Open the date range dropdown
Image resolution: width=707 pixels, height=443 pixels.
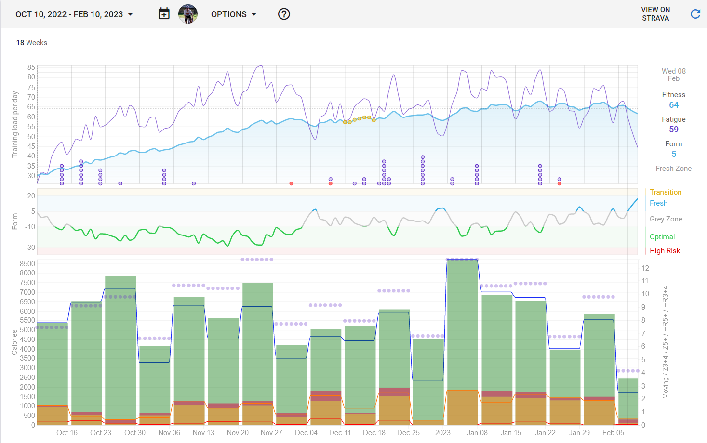pos(74,14)
